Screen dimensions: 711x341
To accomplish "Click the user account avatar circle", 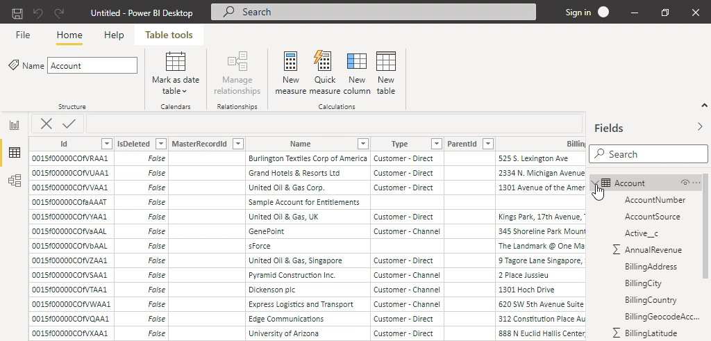I will click(x=603, y=13).
